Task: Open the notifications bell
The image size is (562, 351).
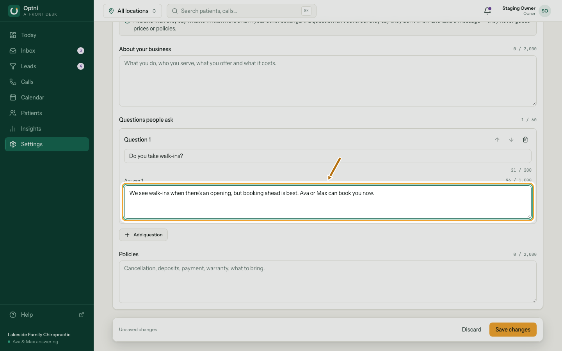Action: point(487,11)
